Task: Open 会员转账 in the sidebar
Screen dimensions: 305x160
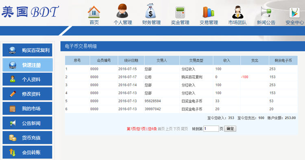Action: [27, 152]
